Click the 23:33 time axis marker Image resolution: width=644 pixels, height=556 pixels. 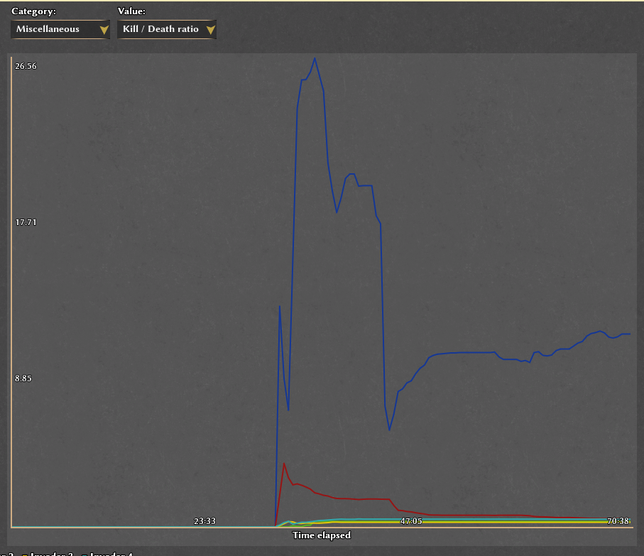pyautogui.click(x=204, y=520)
